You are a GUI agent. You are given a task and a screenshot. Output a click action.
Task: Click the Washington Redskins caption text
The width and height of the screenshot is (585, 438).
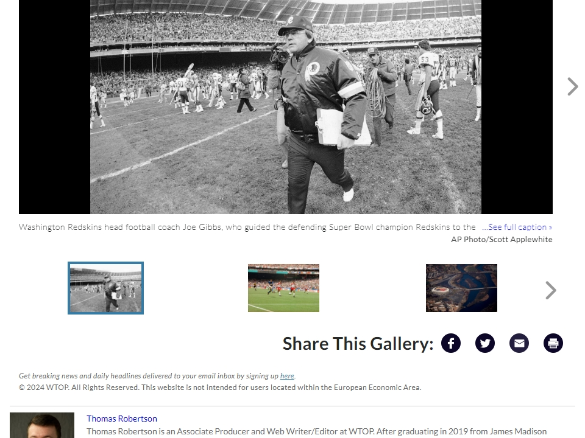click(247, 227)
